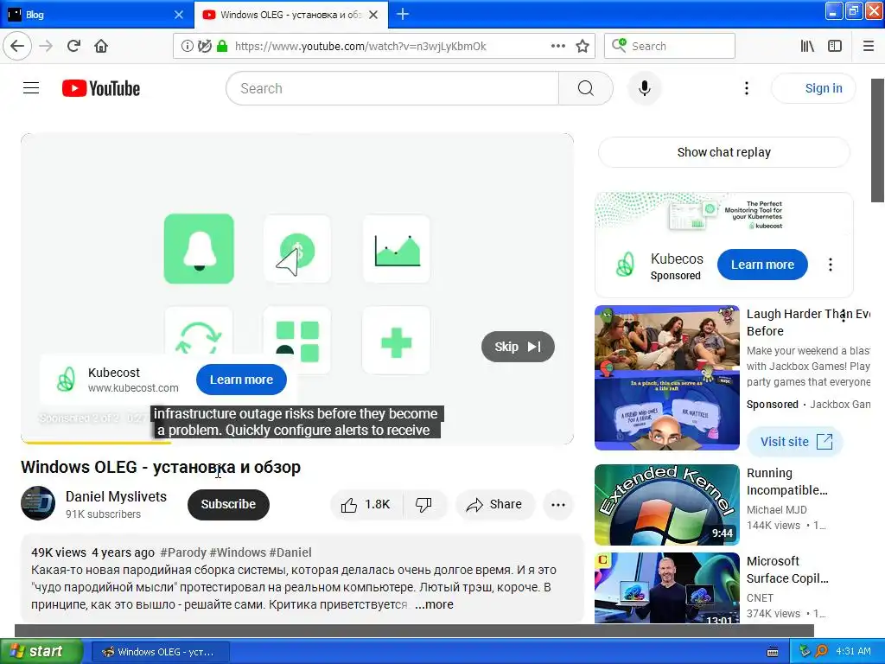Open more actions menu beside Share
Image resolution: width=885 pixels, height=664 pixels.
pyautogui.click(x=558, y=504)
